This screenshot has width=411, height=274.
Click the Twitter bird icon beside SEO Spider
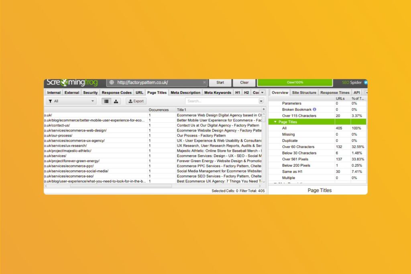click(366, 82)
